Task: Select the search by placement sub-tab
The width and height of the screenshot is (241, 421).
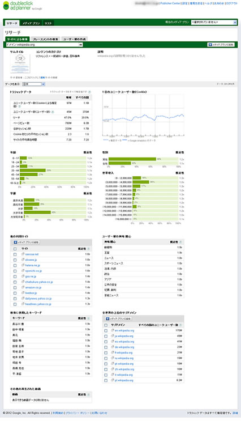Action: pos(45,39)
